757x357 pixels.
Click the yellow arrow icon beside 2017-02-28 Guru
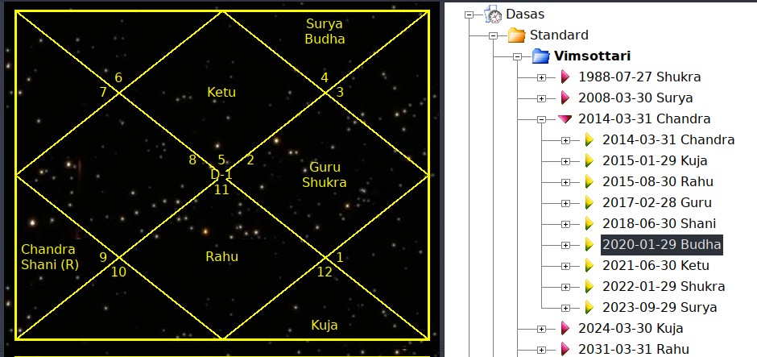589,202
